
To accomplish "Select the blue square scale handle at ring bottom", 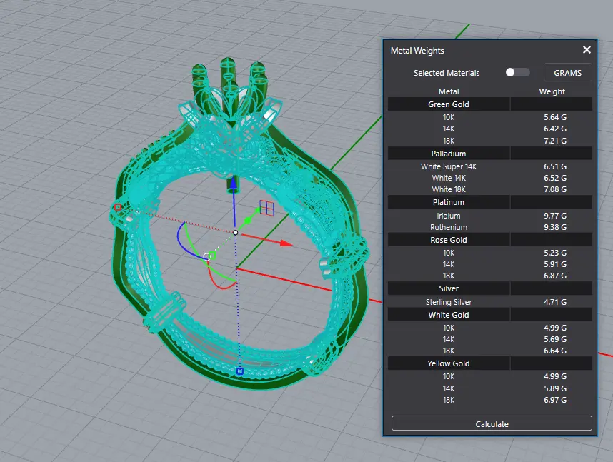I will click(x=240, y=371).
